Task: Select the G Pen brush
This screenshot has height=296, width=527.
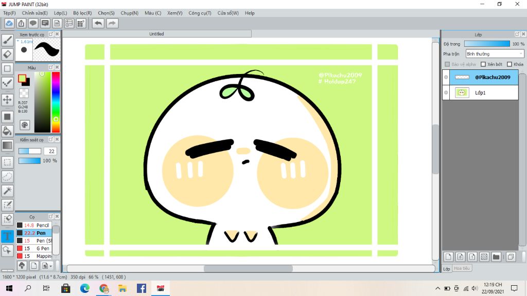Action: [x=33, y=248]
